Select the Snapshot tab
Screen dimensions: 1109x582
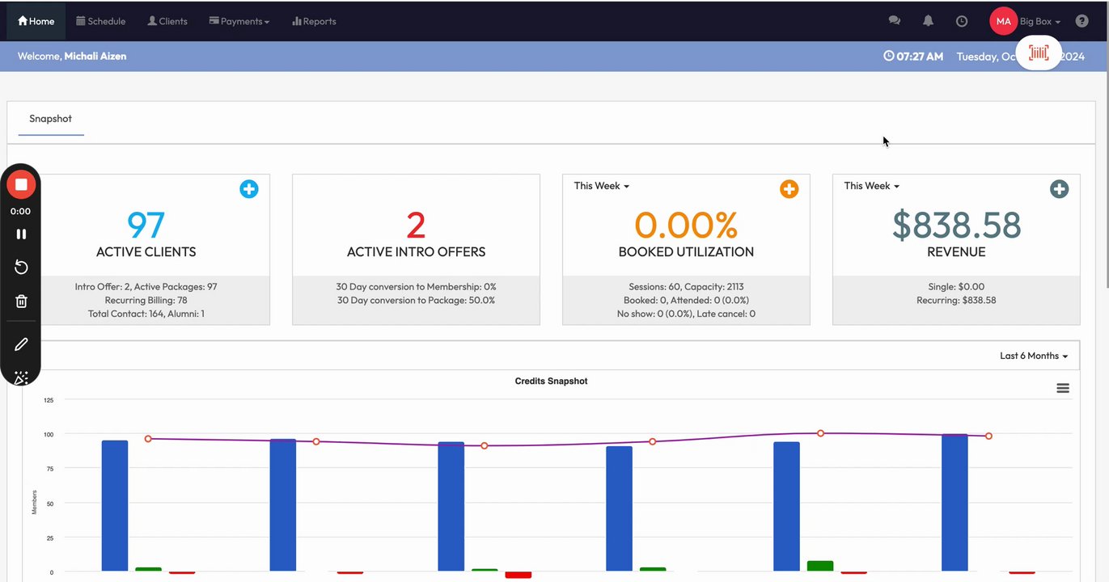(51, 119)
